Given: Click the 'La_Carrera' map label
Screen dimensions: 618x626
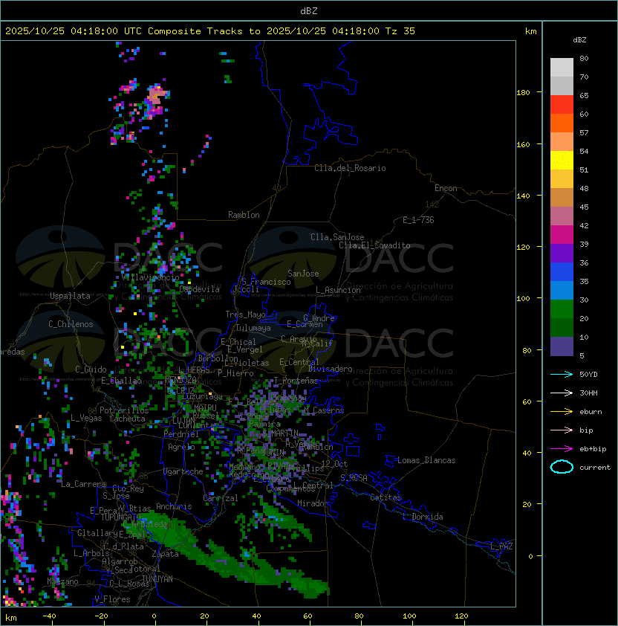Looking at the screenshot, I should [x=83, y=484].
